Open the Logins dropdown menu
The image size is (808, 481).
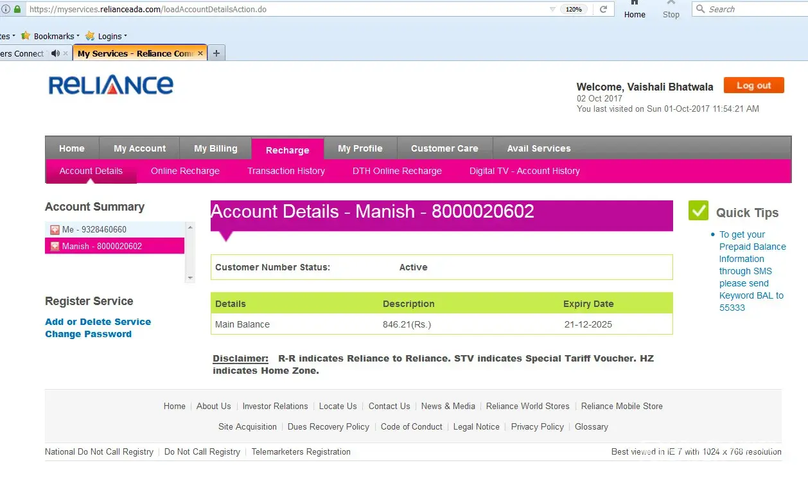click(107, 36)
